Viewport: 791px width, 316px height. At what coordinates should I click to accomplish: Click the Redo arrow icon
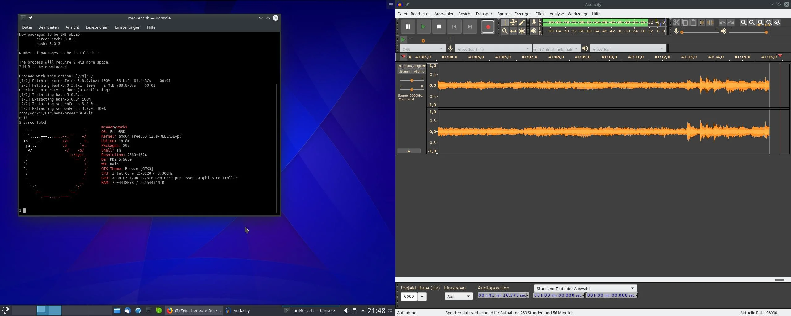731,23
